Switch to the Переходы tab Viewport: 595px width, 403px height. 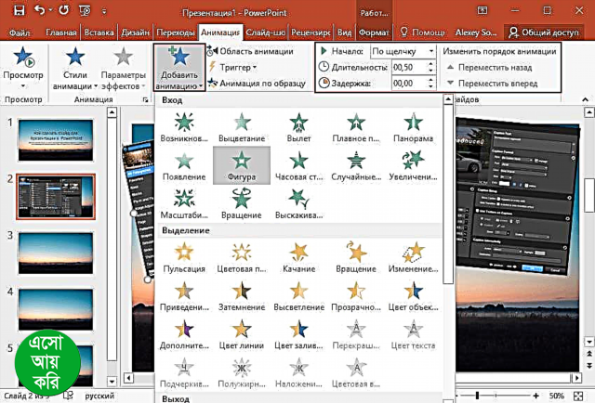[x=177, y=33]
